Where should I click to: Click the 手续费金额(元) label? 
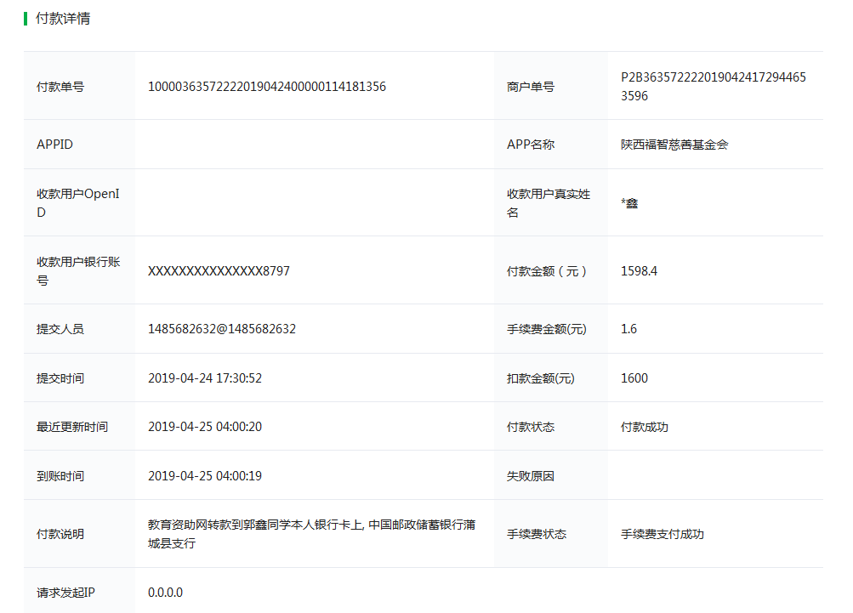coord(547,329)
